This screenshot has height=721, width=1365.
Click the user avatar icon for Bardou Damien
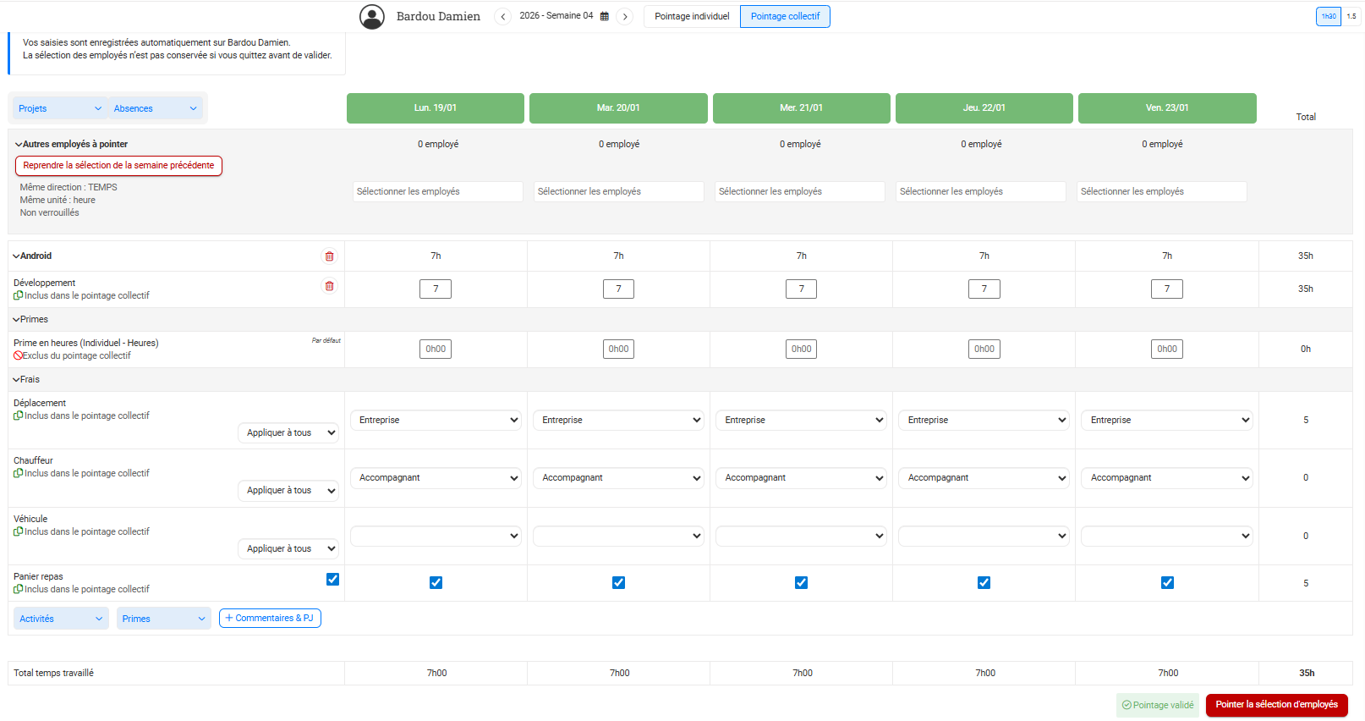click(372, 17)
